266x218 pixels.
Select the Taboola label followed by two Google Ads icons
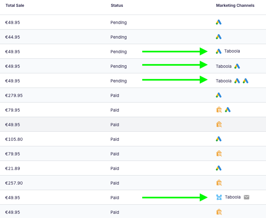(x=224, y=81)
